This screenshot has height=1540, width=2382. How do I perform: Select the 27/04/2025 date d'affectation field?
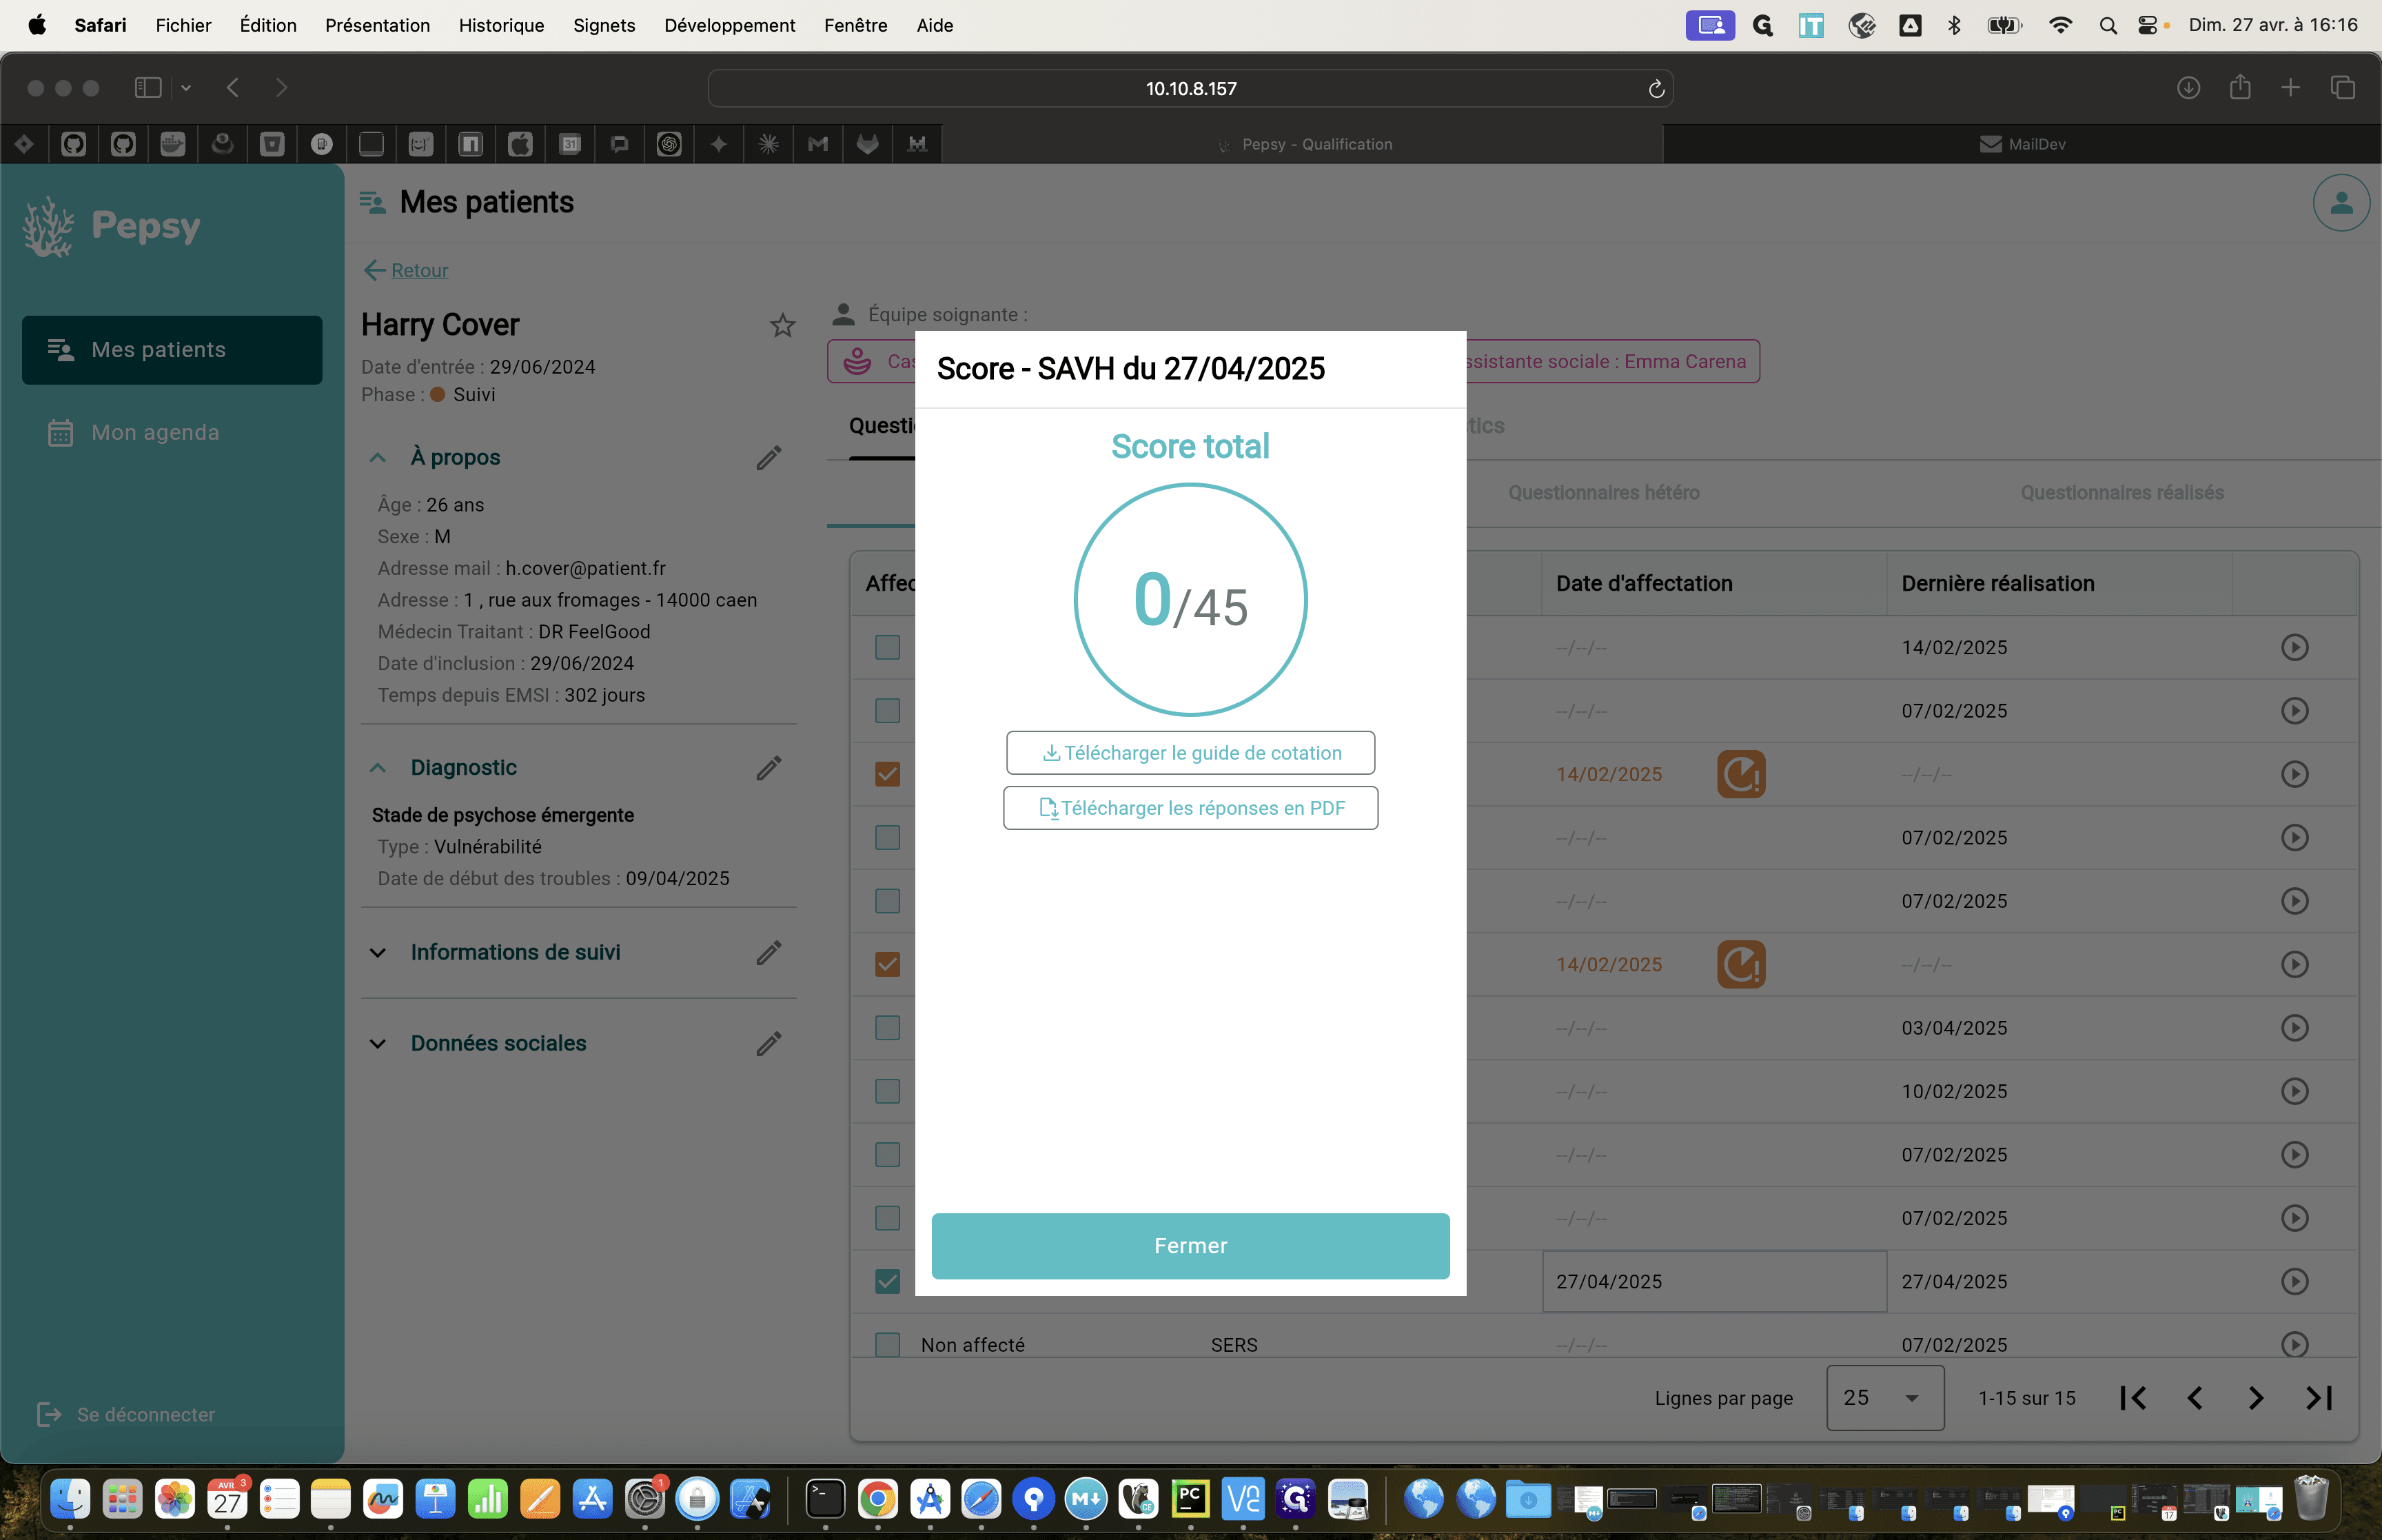[1713, 1281]
